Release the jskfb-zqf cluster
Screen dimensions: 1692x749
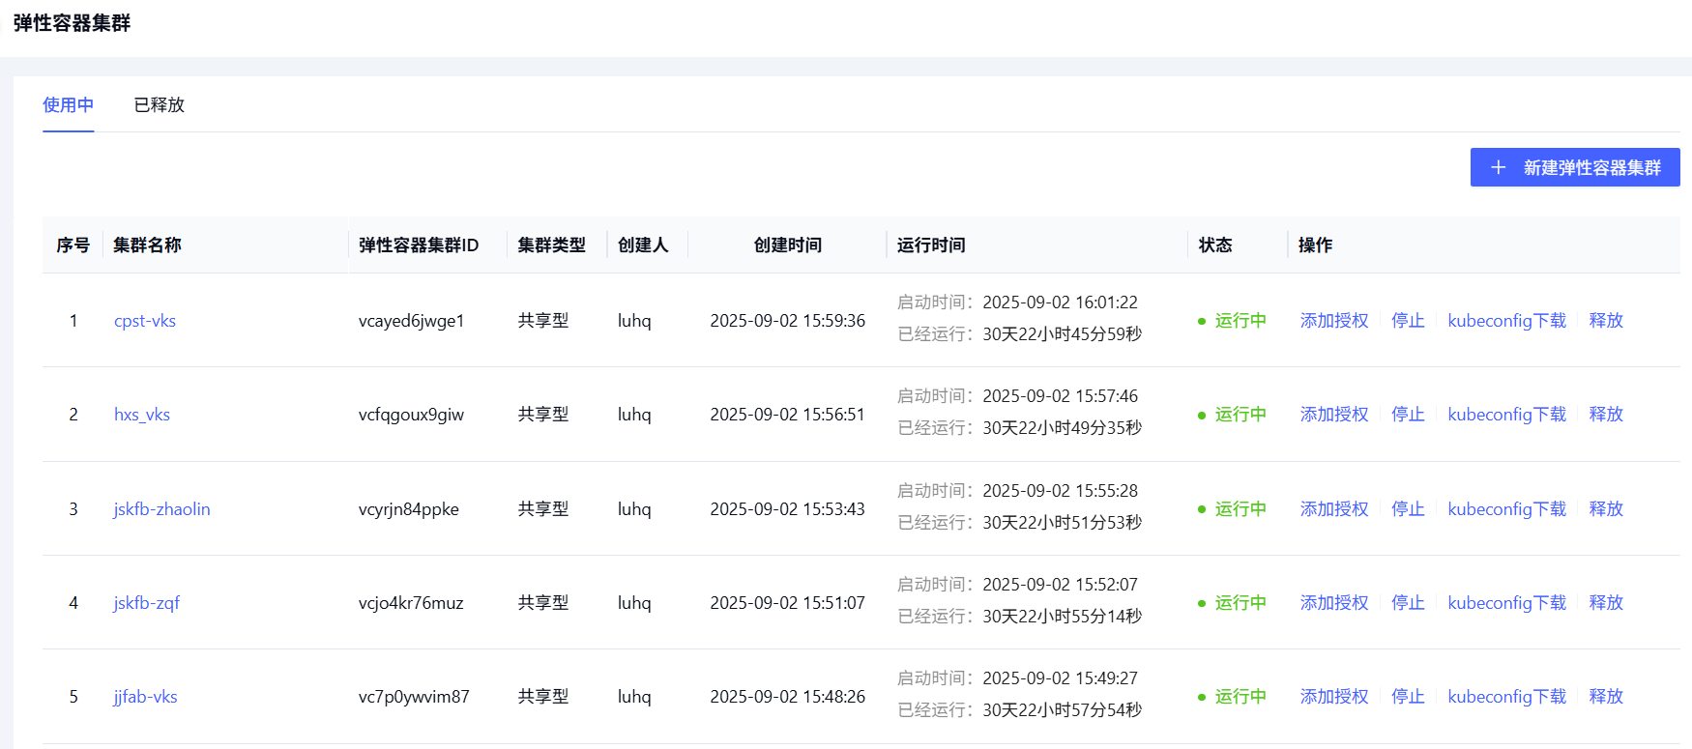click(x=1606, y=603)
